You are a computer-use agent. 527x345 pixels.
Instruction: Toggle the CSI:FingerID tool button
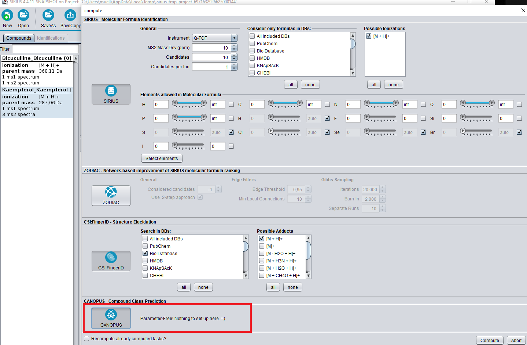[111, 261]
